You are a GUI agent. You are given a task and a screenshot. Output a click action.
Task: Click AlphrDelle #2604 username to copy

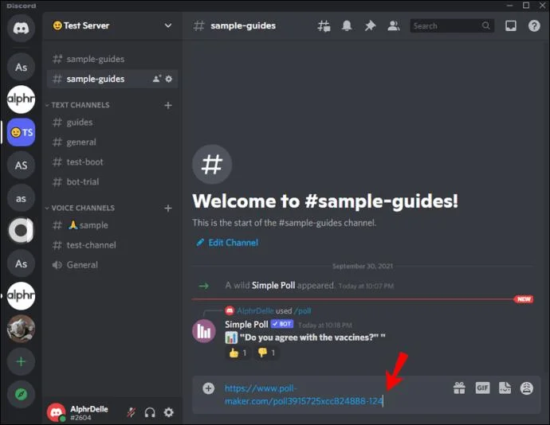pos(89,413)
